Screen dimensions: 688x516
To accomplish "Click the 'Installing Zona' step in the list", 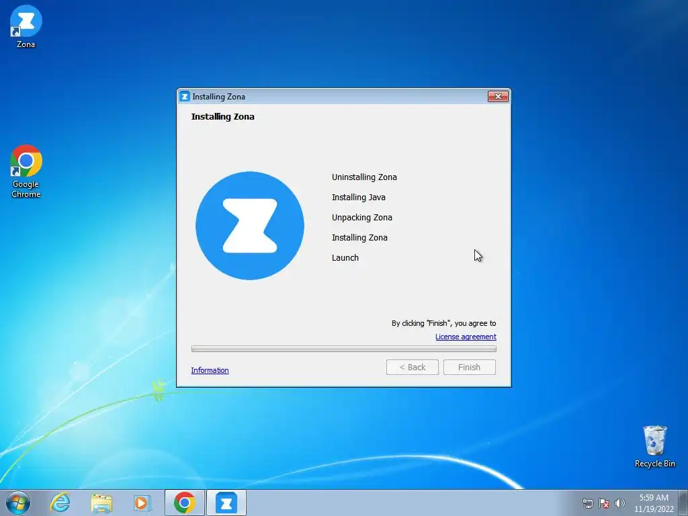I will click(359, 238).
